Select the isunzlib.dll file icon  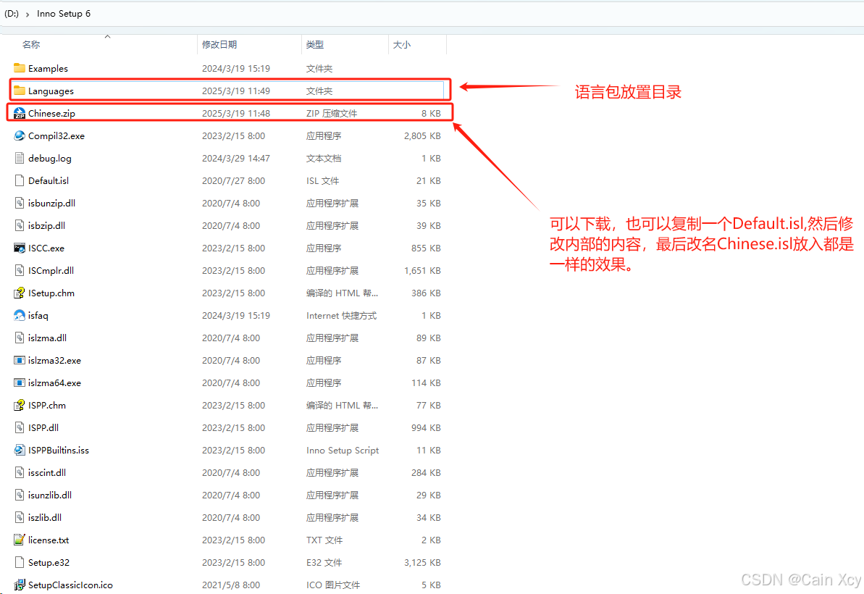20,495
